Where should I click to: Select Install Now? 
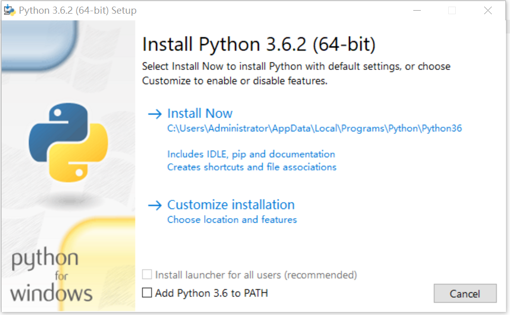tap(200, 113)
